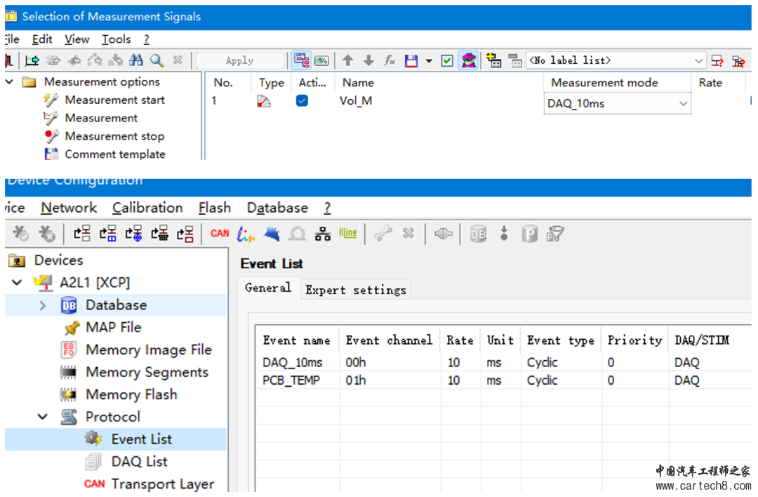The width and height of the screenshot is (758, 497).
Task: Click the green K-Line icon
Action: (x=347, y=234)
